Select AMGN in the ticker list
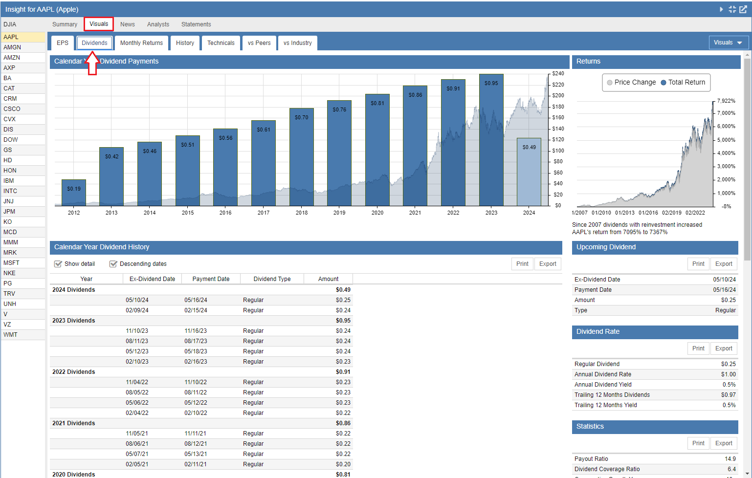The height and width of the screenshot is (478, 752). pyautogui.click(x=23, y=47)
